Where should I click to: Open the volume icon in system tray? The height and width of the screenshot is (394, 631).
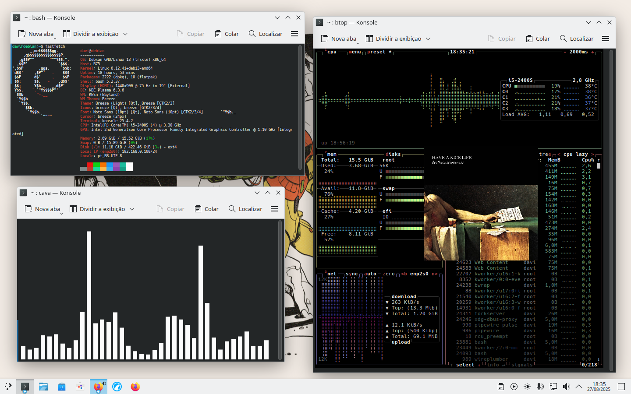pos(566,387)
